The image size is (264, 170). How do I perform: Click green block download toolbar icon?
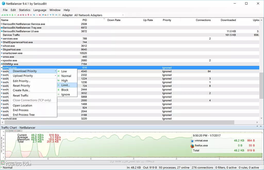click(x=12, y=15)
